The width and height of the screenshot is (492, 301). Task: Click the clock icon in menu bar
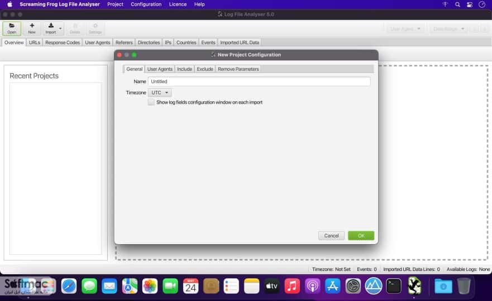pos(482,4)
